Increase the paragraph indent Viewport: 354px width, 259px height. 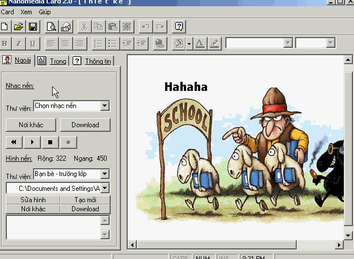pyautogui.click(x=142, y=43)
